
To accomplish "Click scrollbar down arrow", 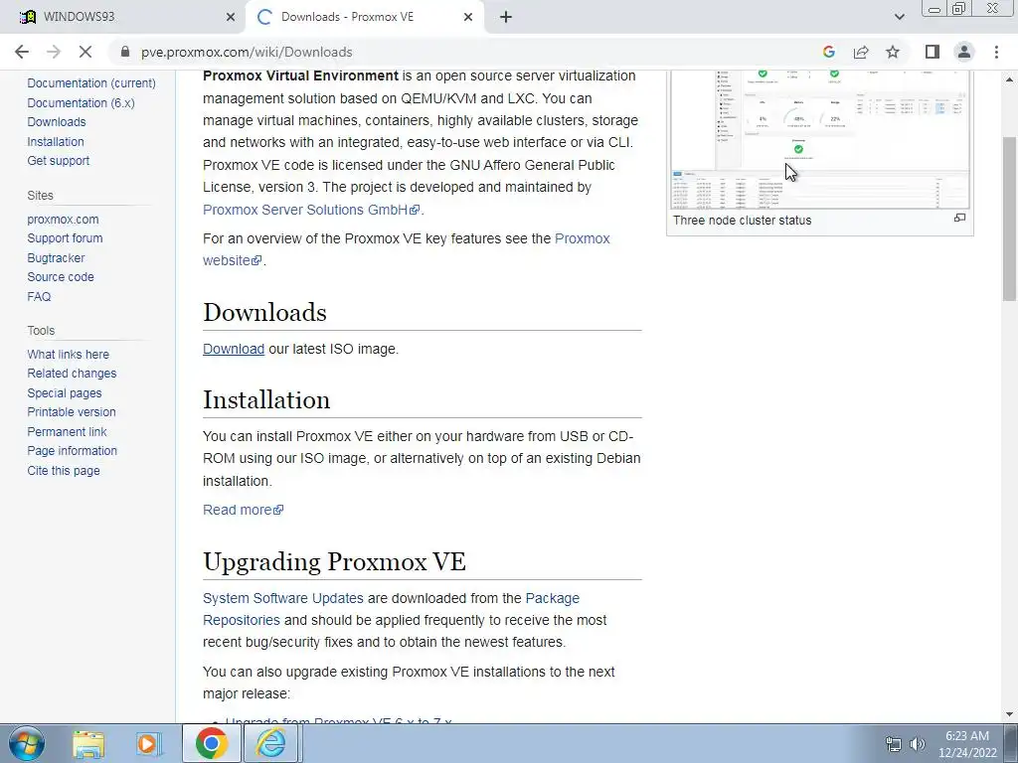I will pos(1010,714).
